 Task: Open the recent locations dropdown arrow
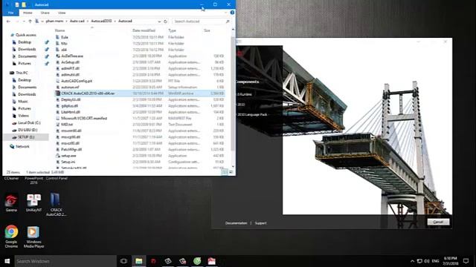point(24,22)
